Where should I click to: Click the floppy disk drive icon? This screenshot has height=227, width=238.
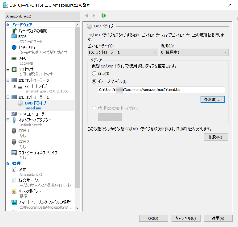point(14,153)
